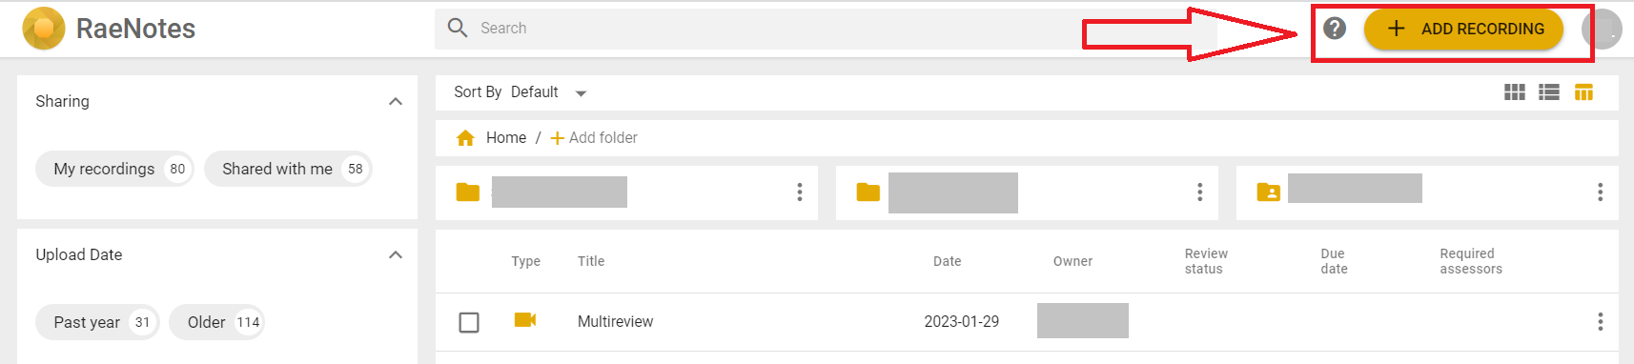
Task: Click the RaeNotes logo icon
Action: click(x=44, y=29)
